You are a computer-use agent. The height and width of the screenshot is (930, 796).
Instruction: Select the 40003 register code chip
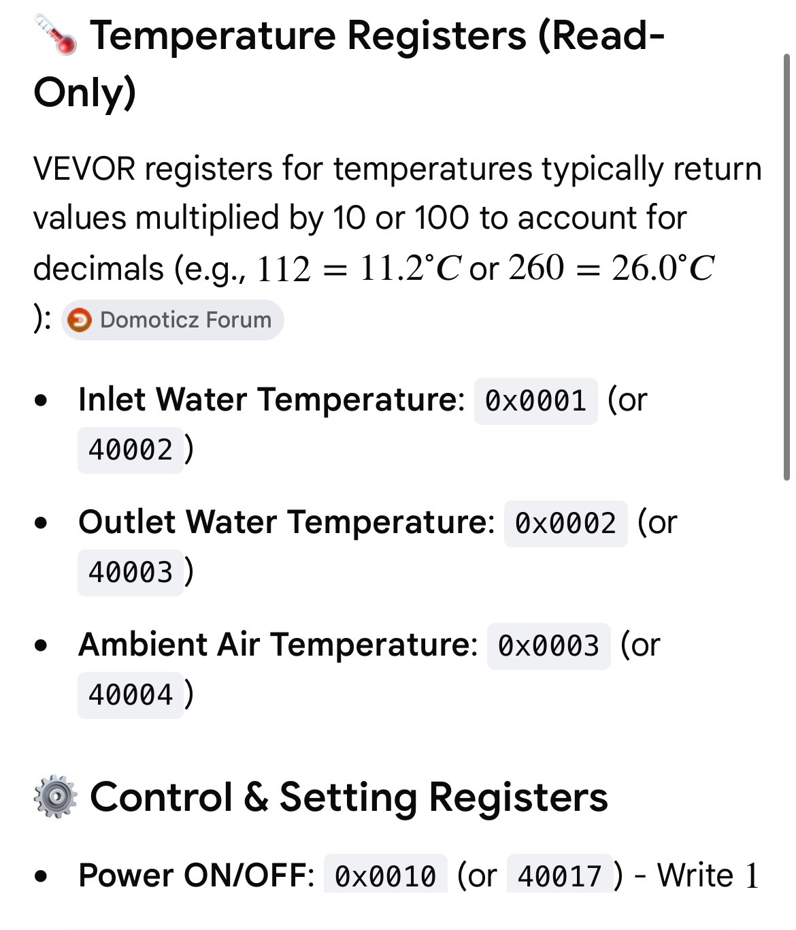tap(131, 573)
